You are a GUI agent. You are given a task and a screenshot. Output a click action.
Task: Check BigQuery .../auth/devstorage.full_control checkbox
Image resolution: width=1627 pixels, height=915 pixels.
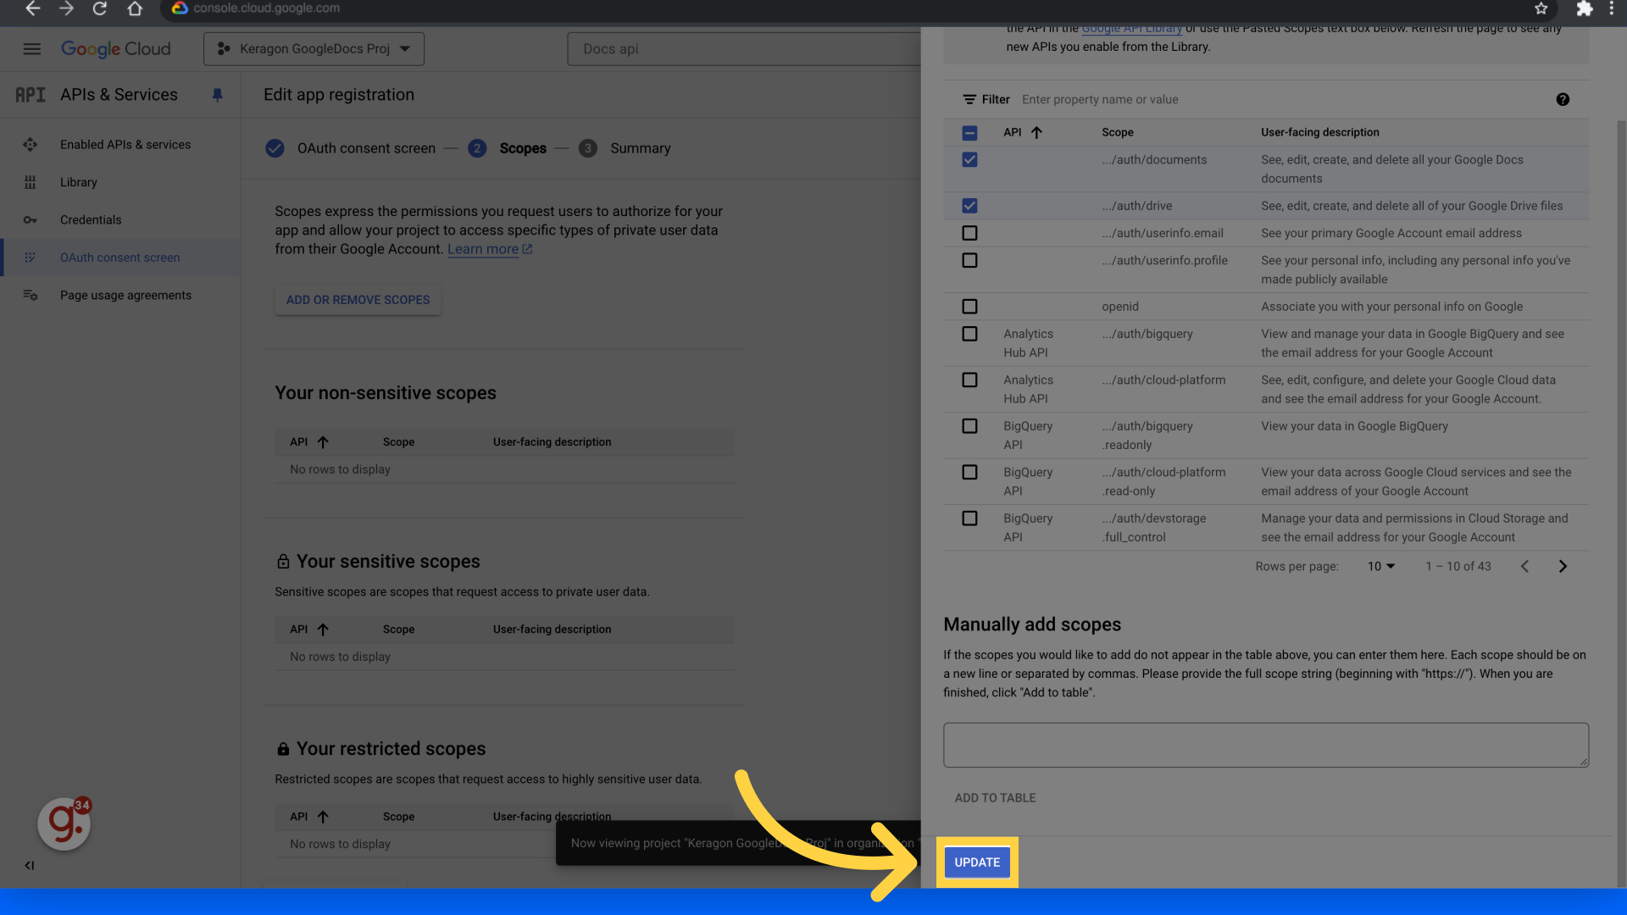pos(969,518)
